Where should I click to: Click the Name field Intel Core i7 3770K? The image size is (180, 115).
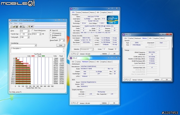point(93,17)
